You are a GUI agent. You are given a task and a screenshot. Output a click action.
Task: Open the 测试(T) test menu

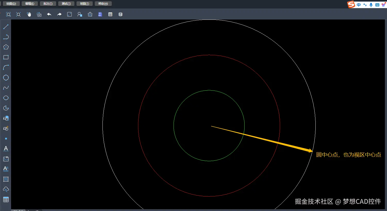66,4
